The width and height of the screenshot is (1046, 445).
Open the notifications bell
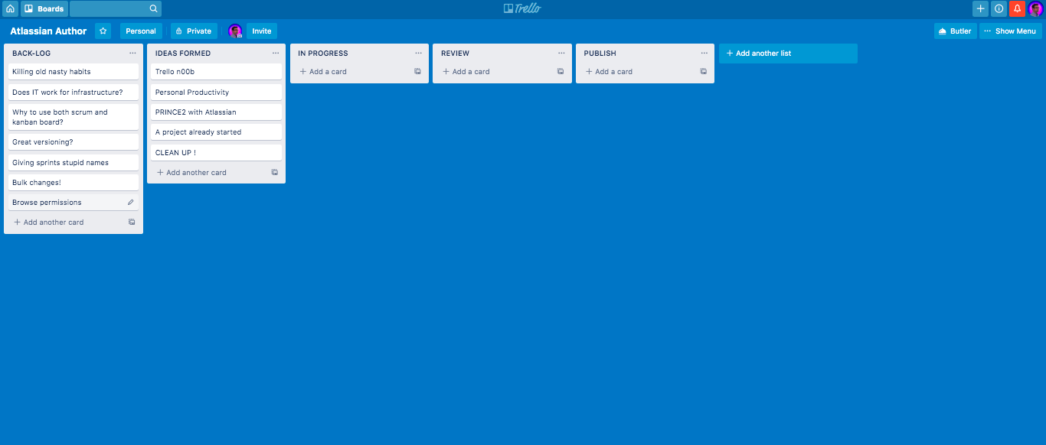click(x=1018, y=8)
